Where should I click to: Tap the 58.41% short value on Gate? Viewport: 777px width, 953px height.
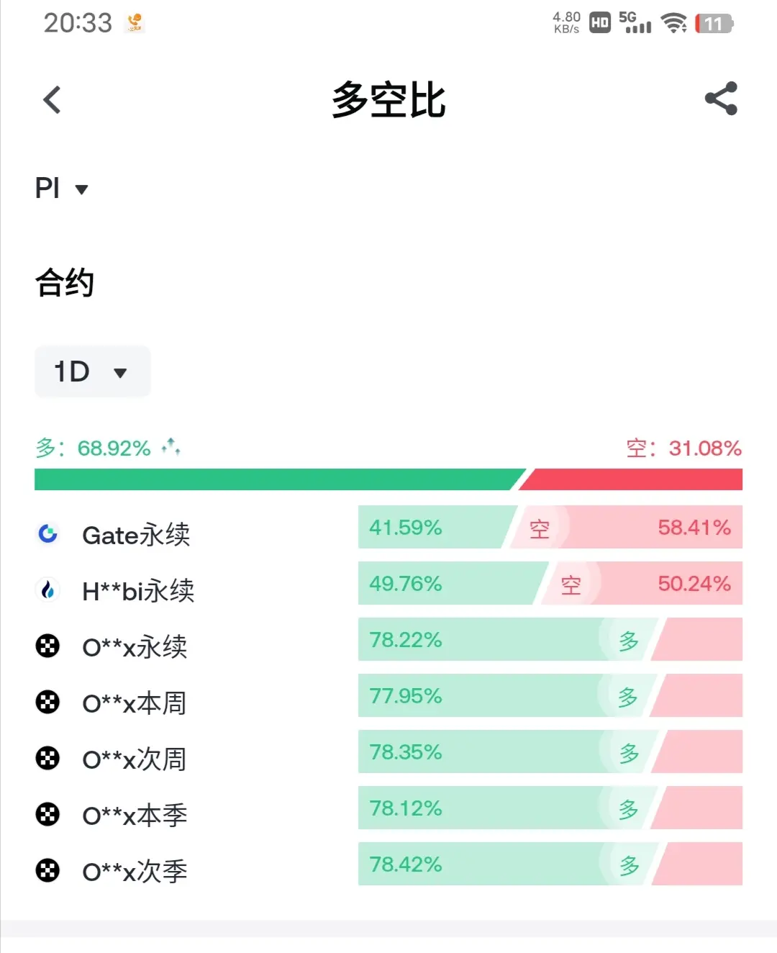(694, 528)
